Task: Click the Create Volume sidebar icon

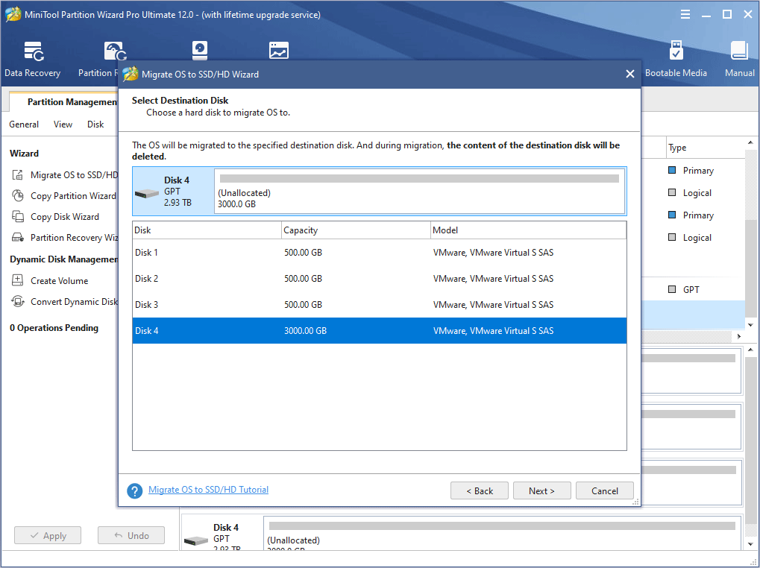Action: (17, 280)
